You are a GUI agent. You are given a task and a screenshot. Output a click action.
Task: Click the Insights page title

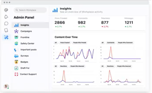66,9
